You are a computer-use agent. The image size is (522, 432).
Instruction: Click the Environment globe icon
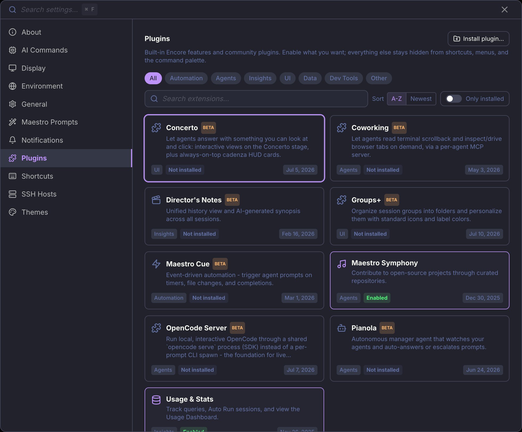point(13,86)
